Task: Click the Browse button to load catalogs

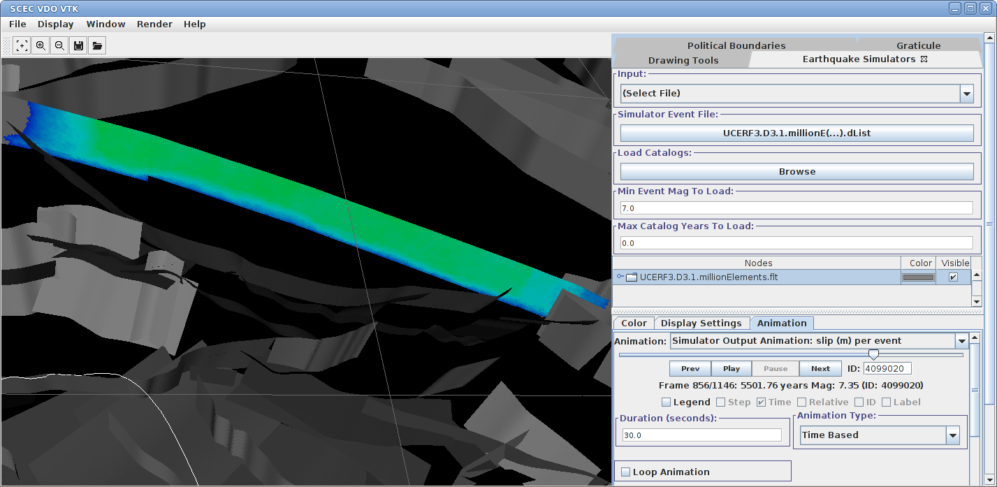Action: 796,172
